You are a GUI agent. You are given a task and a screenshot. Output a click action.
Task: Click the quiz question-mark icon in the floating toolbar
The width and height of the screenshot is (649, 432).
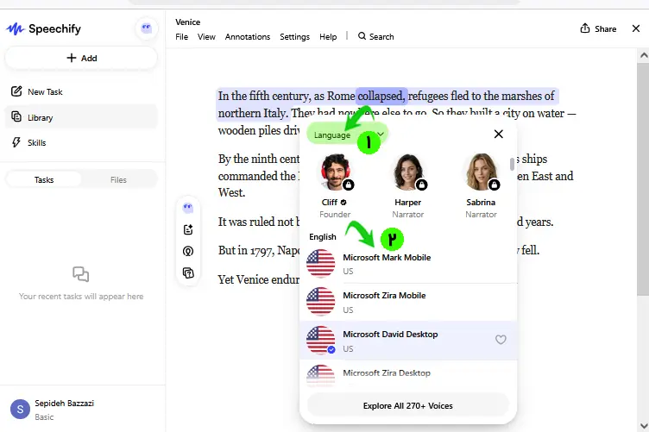(x=188, y=272)
